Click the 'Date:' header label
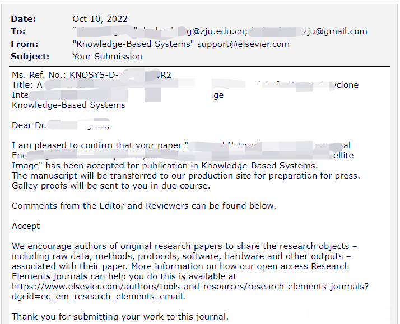The image size is (400, 324). (x=23, y=19)
